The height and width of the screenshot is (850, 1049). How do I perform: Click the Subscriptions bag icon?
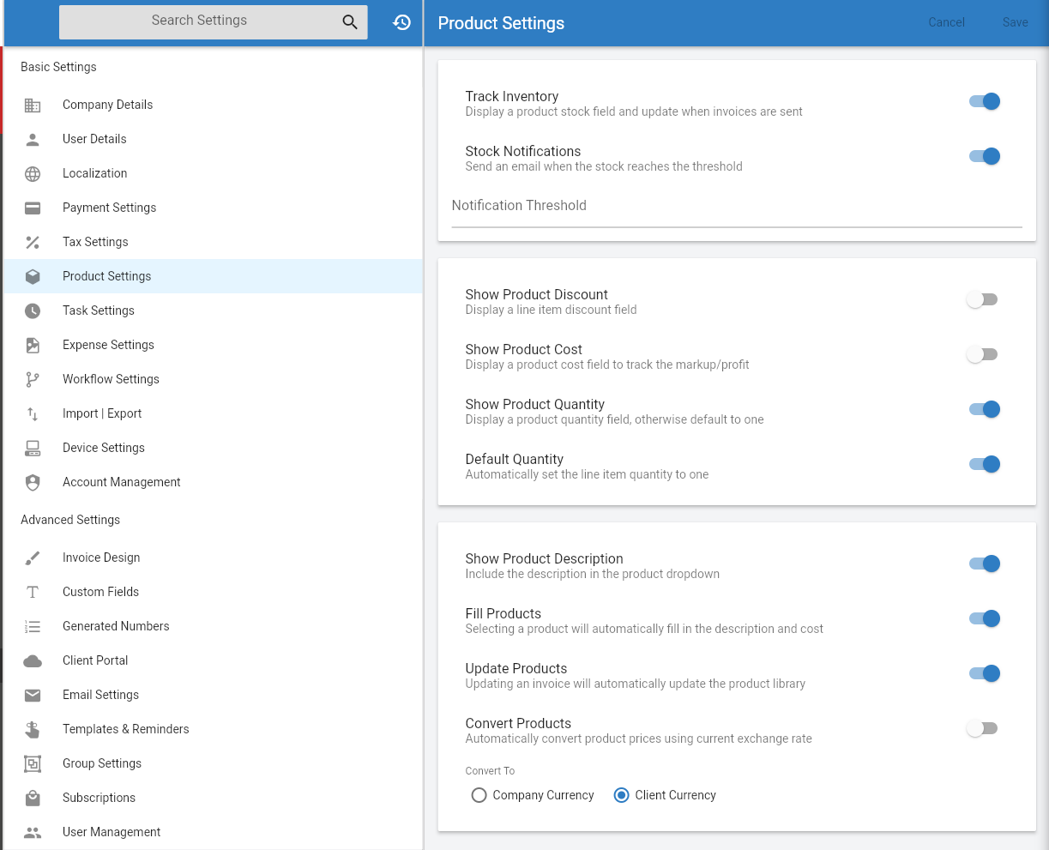33,798
